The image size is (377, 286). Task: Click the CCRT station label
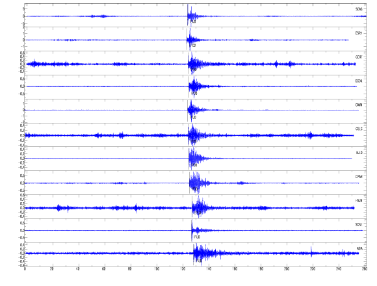(359, 57)
